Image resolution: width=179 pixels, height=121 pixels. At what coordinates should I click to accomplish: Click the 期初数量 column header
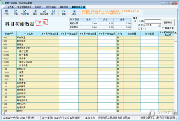[132, 34]
